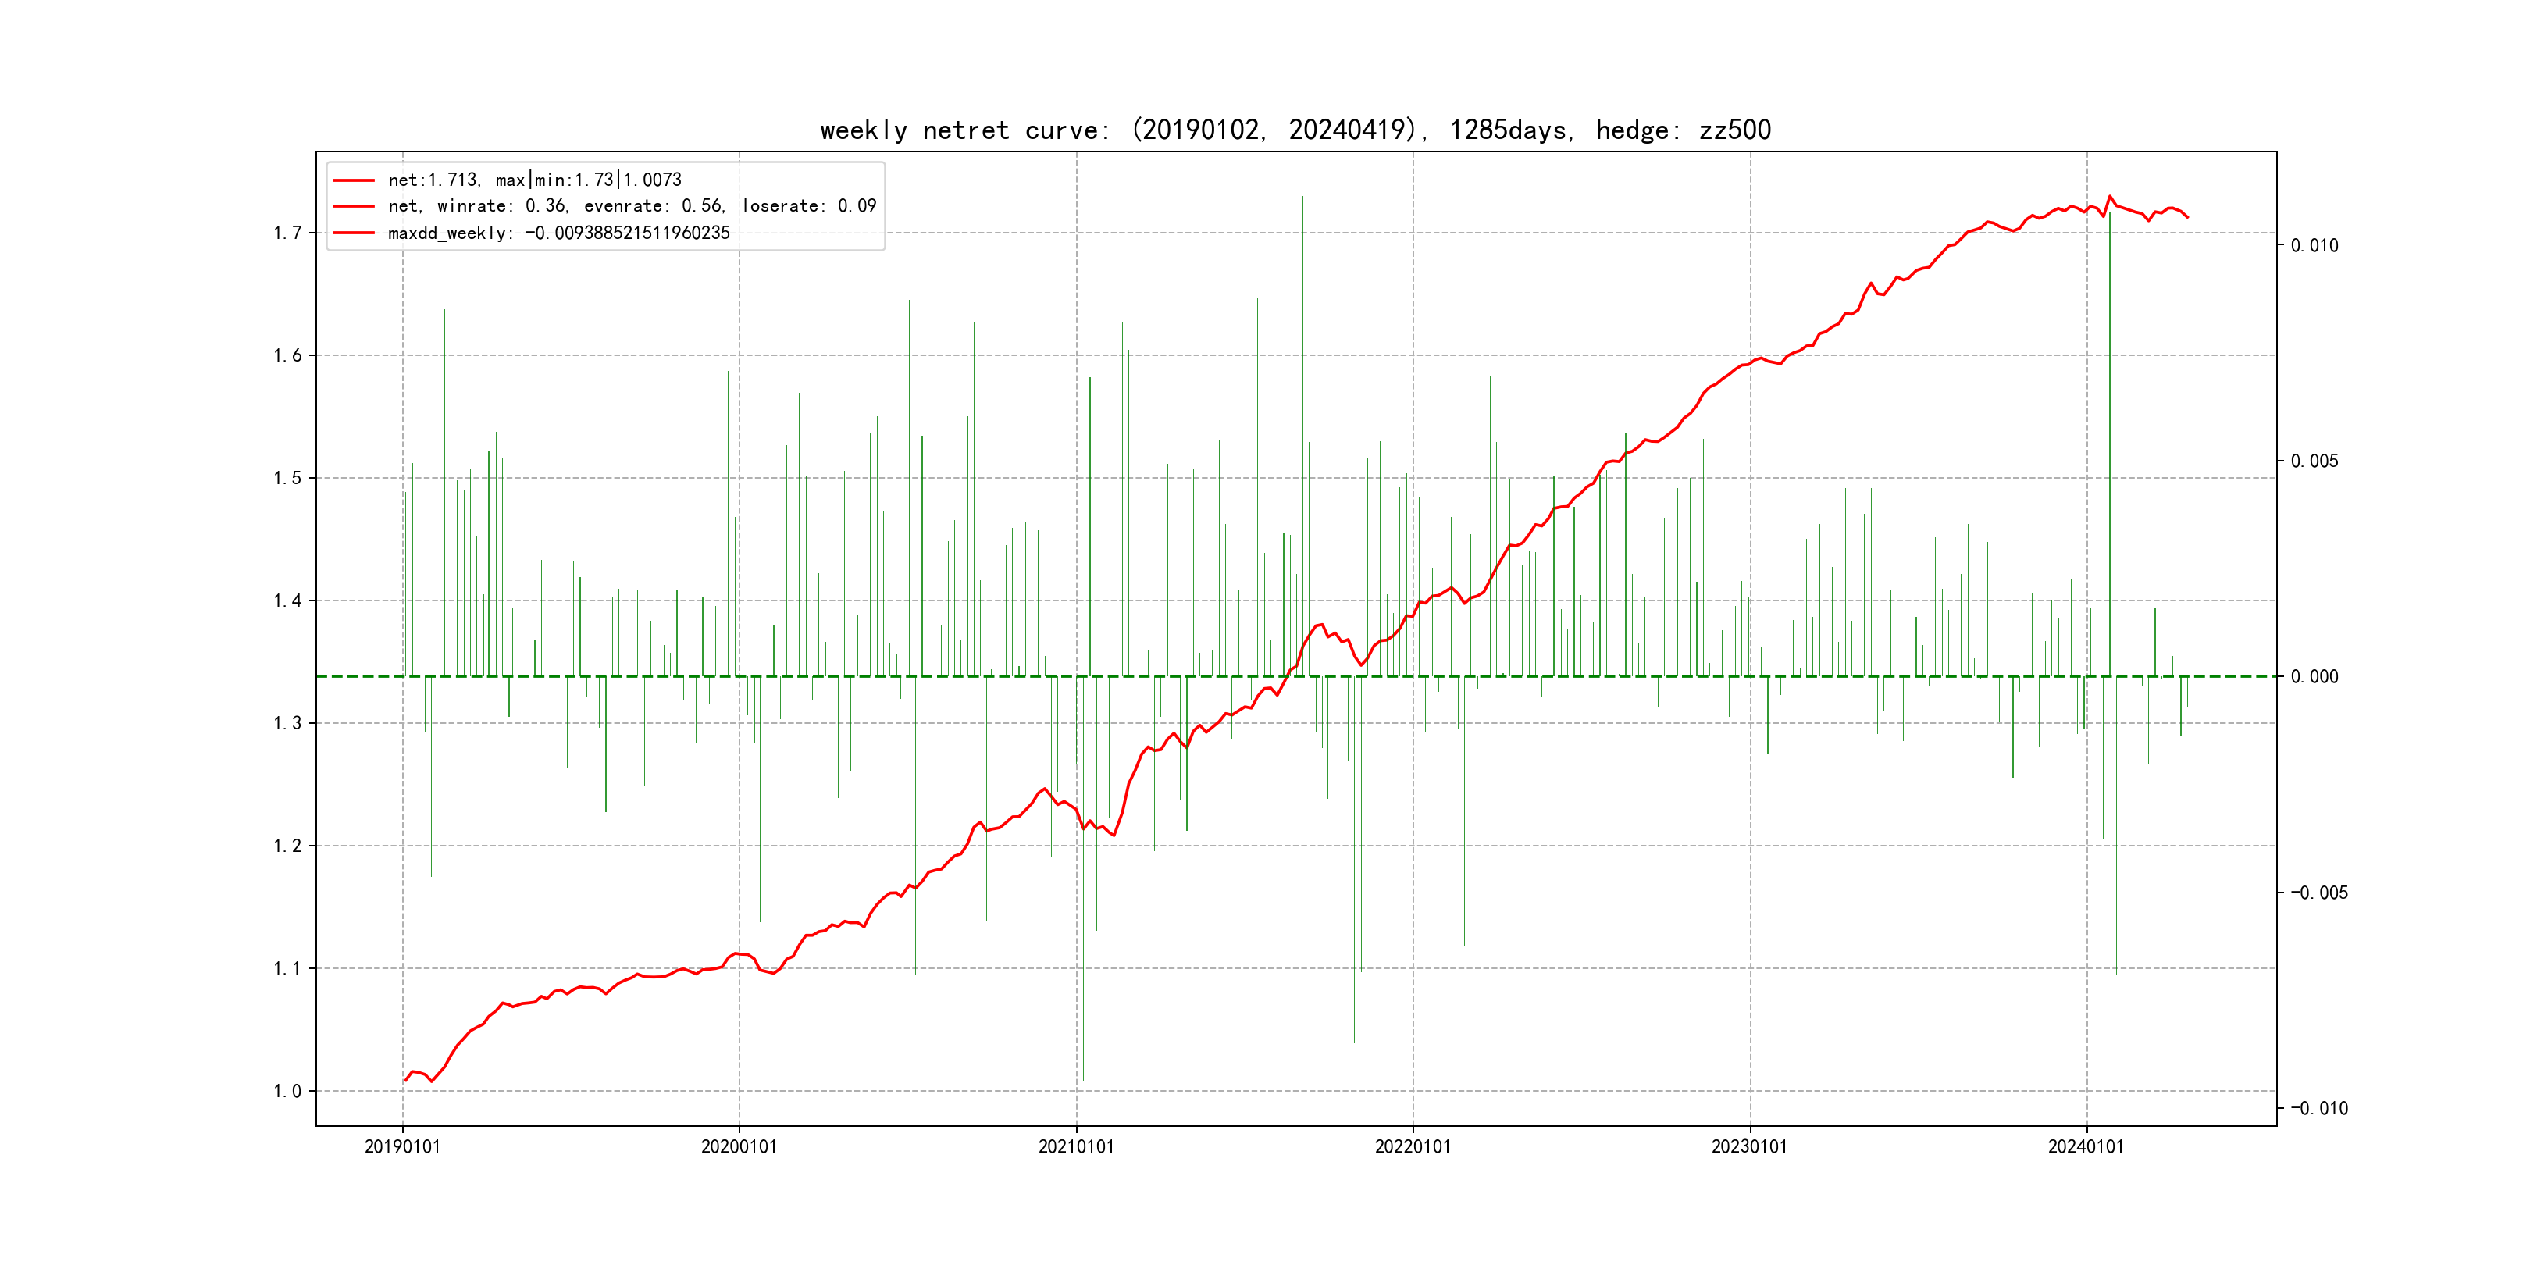Click the 0.005 right y-axis tick label

2315,461
